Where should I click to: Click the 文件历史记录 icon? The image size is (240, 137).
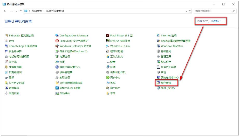pos(6,83)
